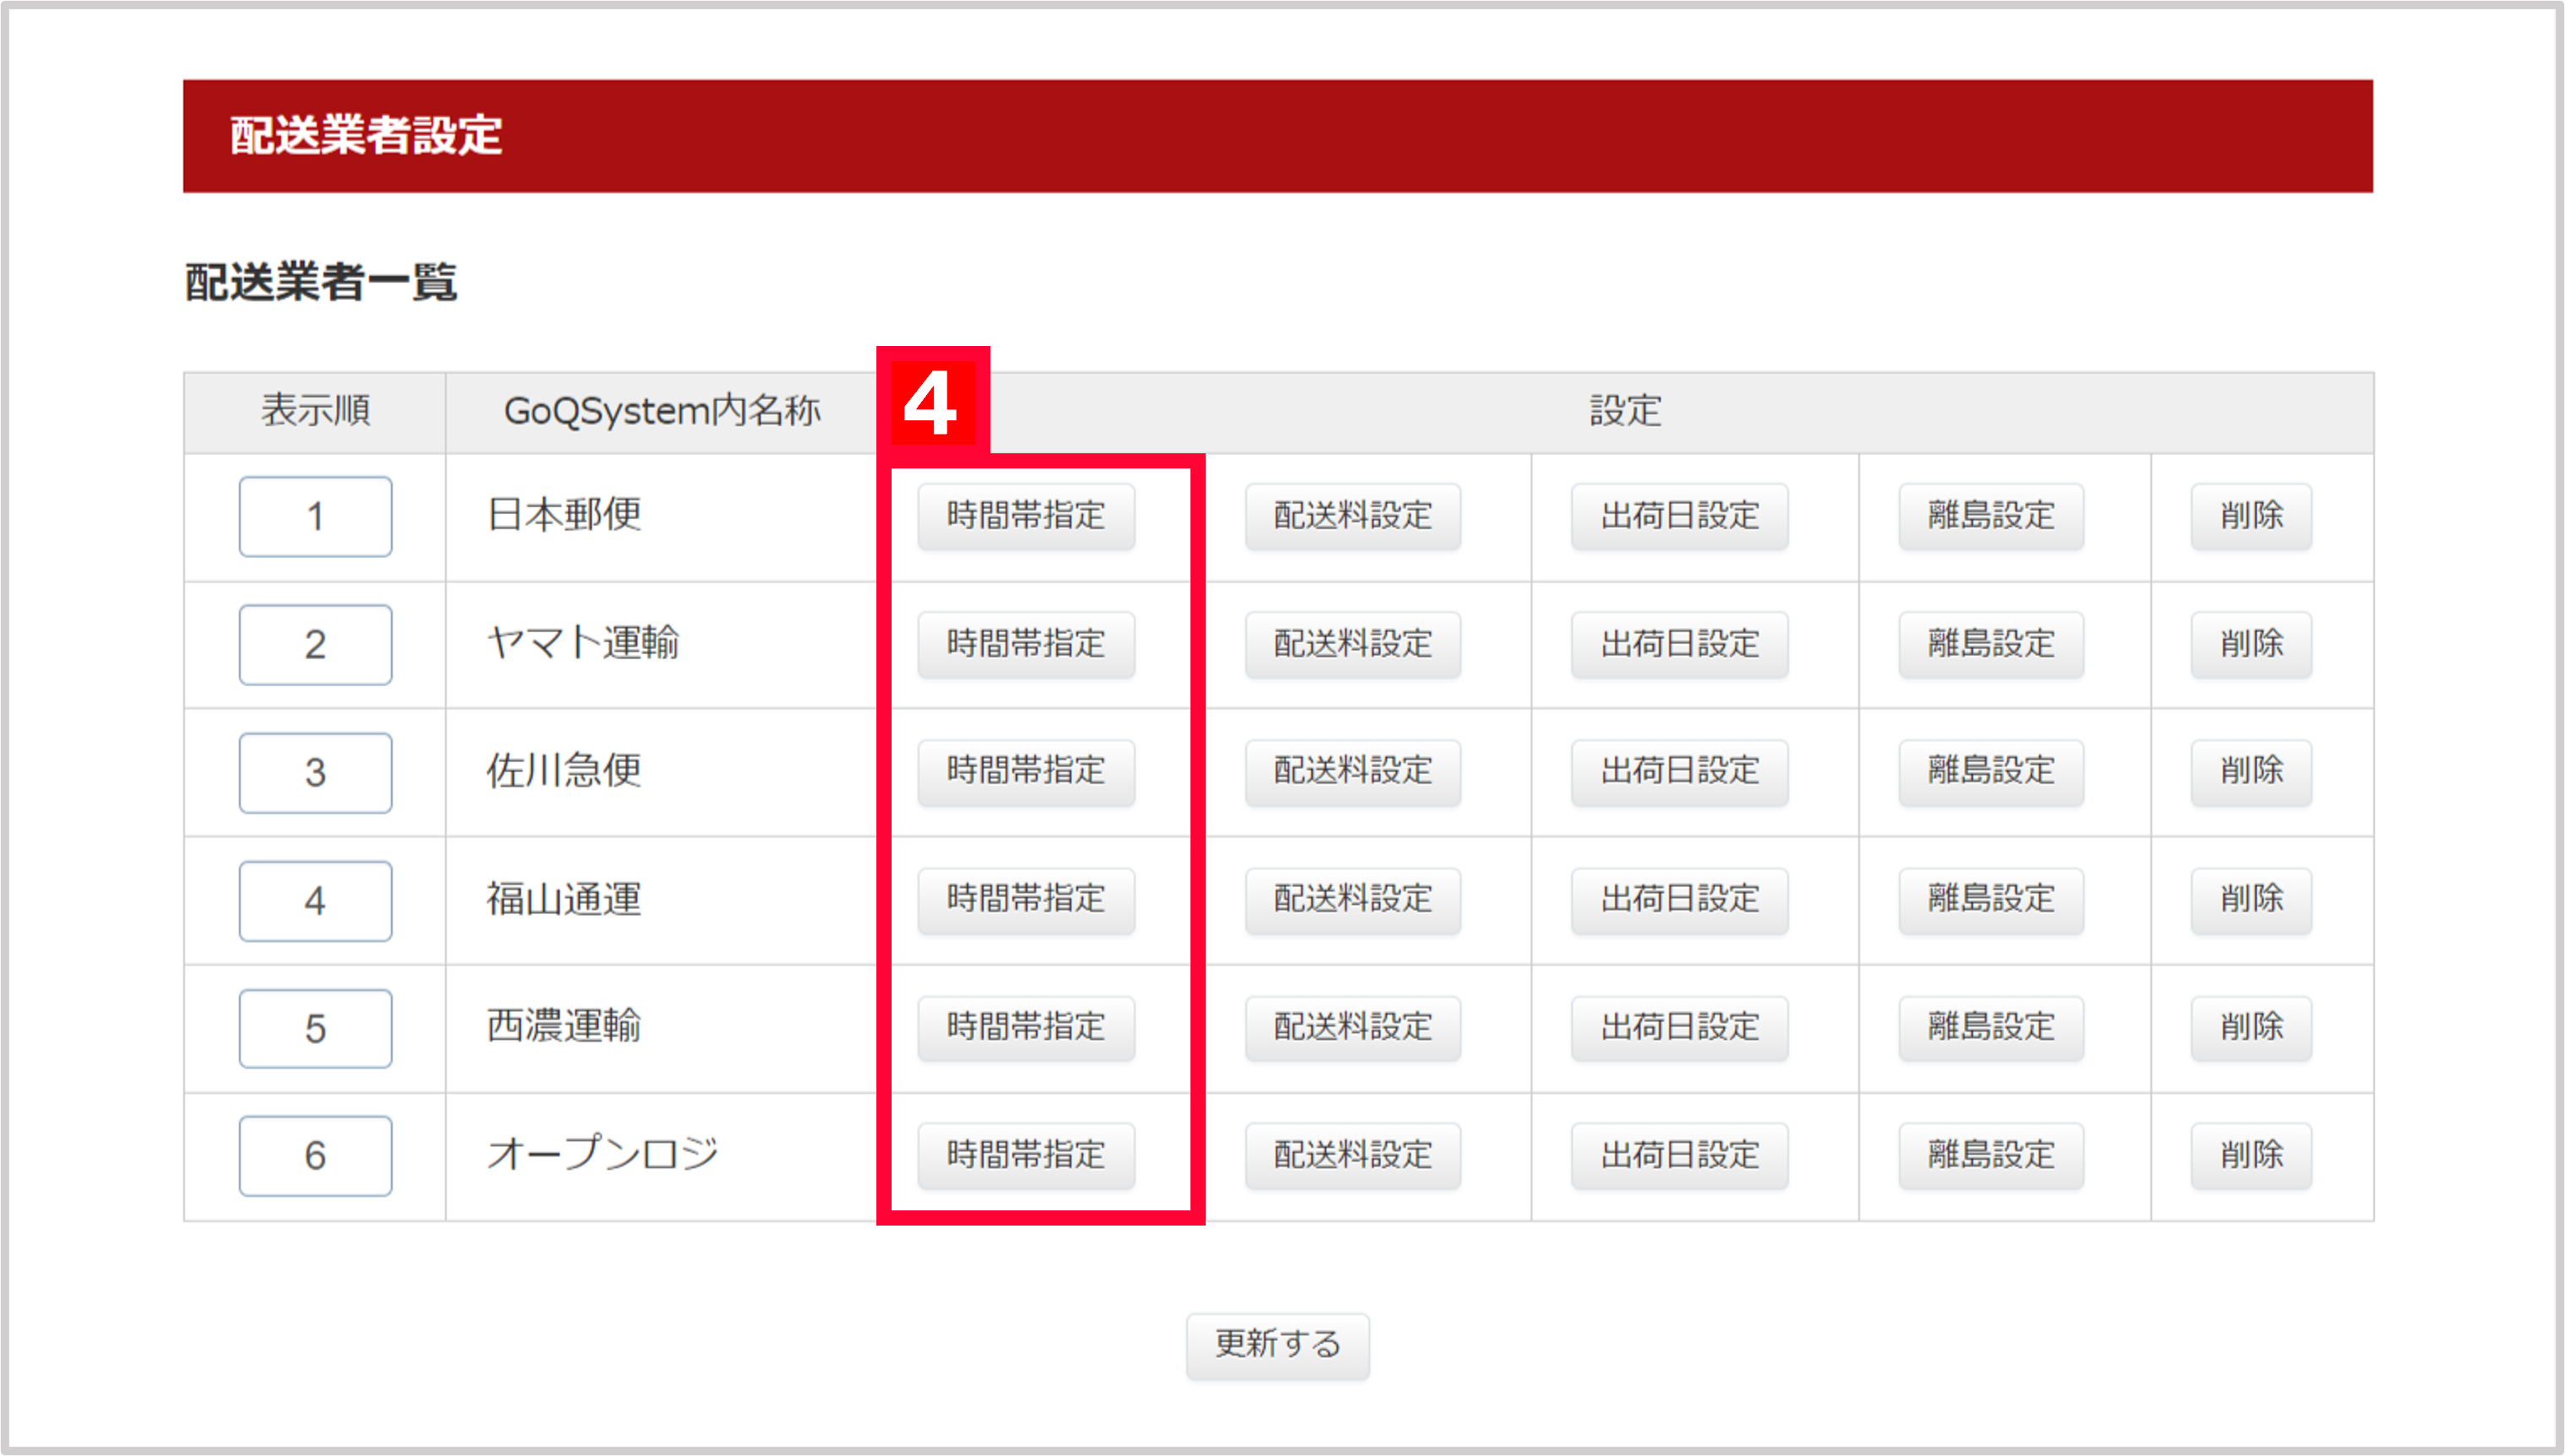The width and height of the screenshot is (2565, 1456).
Task: Focus display order field for オープンロジ
Action: tap(315, 1156)
